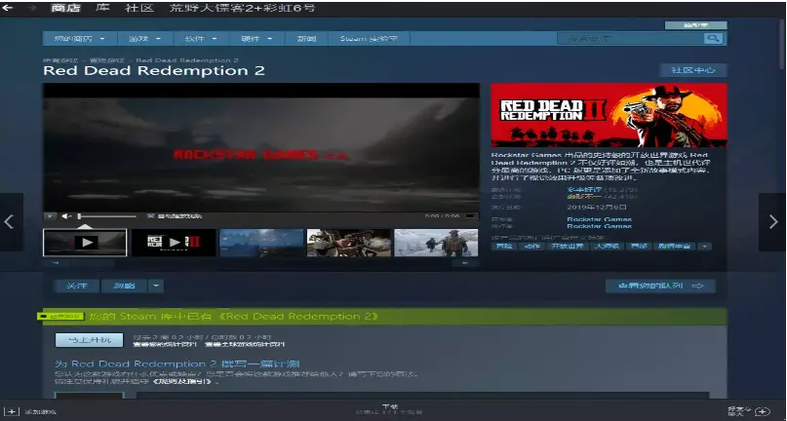Screen dimensions: 787x421
Task: Open the 规则及指引 guidelines link
Action: point(184,381)
